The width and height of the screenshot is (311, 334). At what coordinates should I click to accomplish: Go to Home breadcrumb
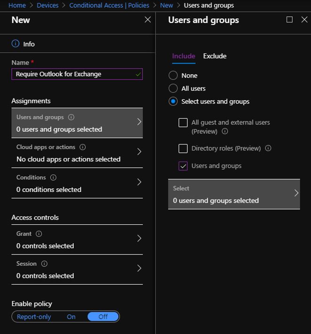tap(17, 5)
